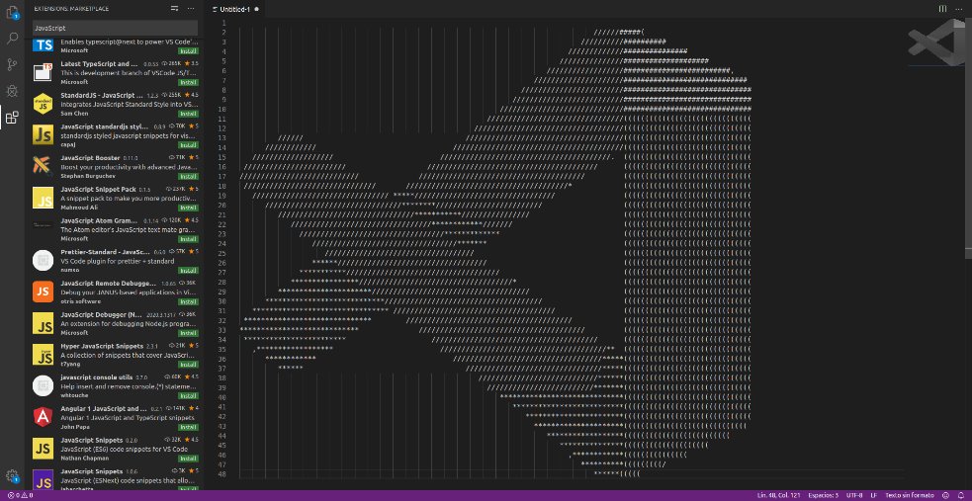Install the StandardJS extension

coord(188,114)
